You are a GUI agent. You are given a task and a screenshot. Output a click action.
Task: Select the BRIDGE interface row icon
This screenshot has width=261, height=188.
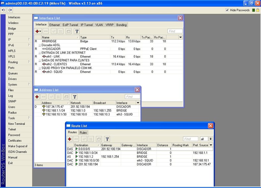(x=44, y=41)
